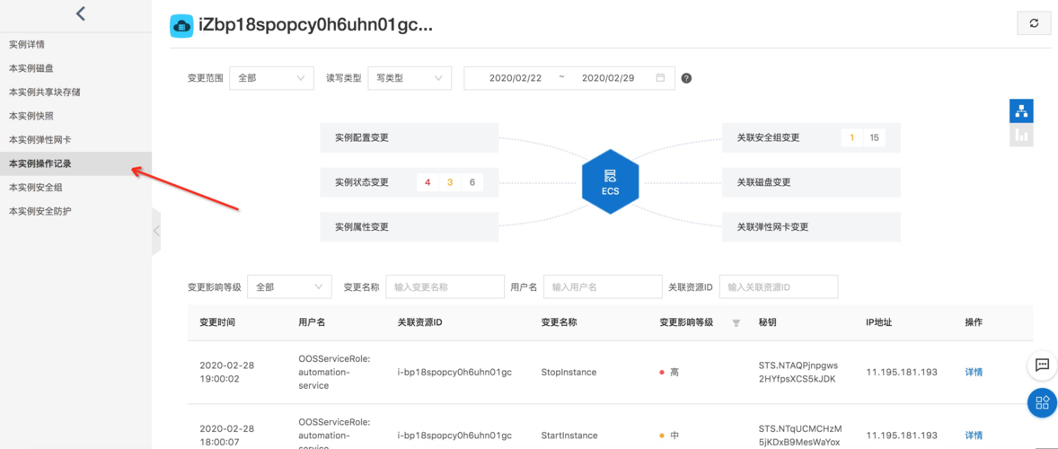Screen dimensions: 1058x449
Task: Open 本实例快照 in the sidebar
Action: click(x=31, y=115)
